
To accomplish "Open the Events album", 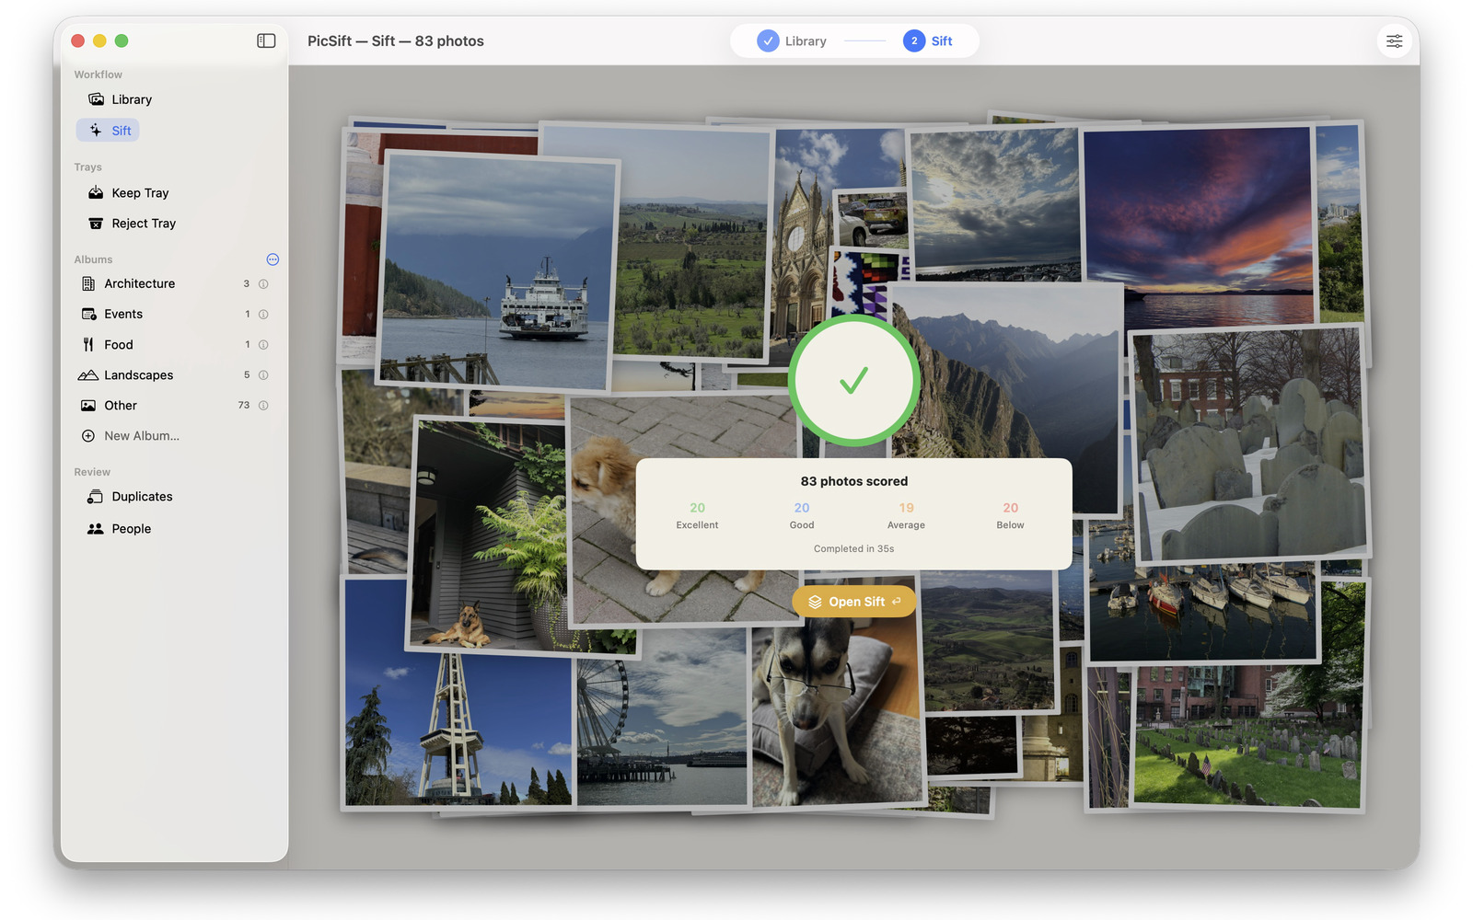I will click(123, 314).
